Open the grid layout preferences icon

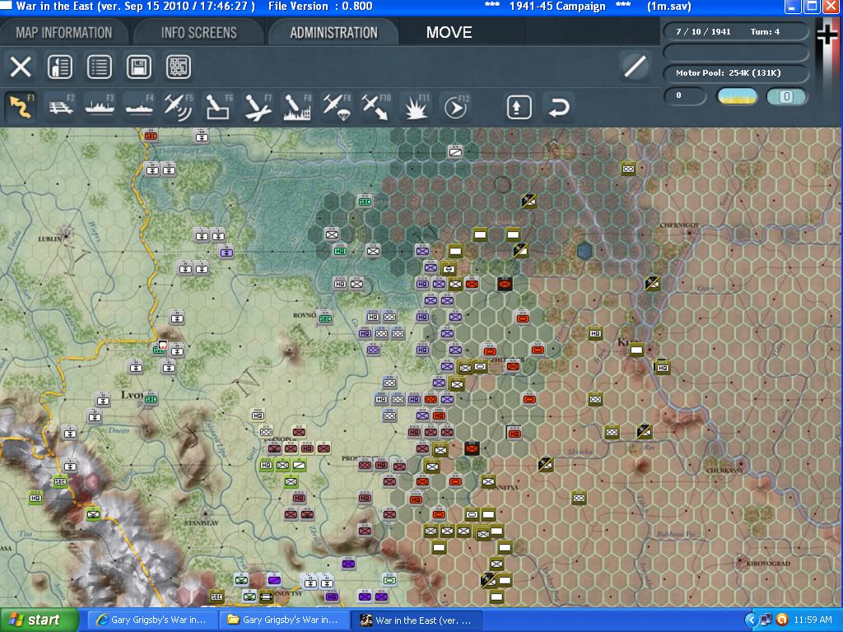coord(179,67)
